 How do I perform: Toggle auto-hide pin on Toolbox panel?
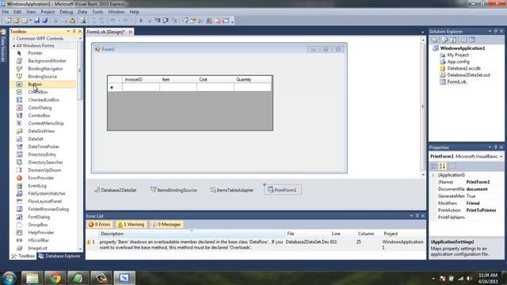point(74,32)
